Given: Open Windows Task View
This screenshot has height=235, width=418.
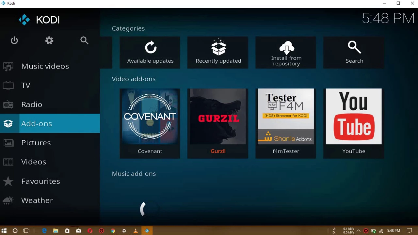Looking at the screenshot, I should [26, 231].
